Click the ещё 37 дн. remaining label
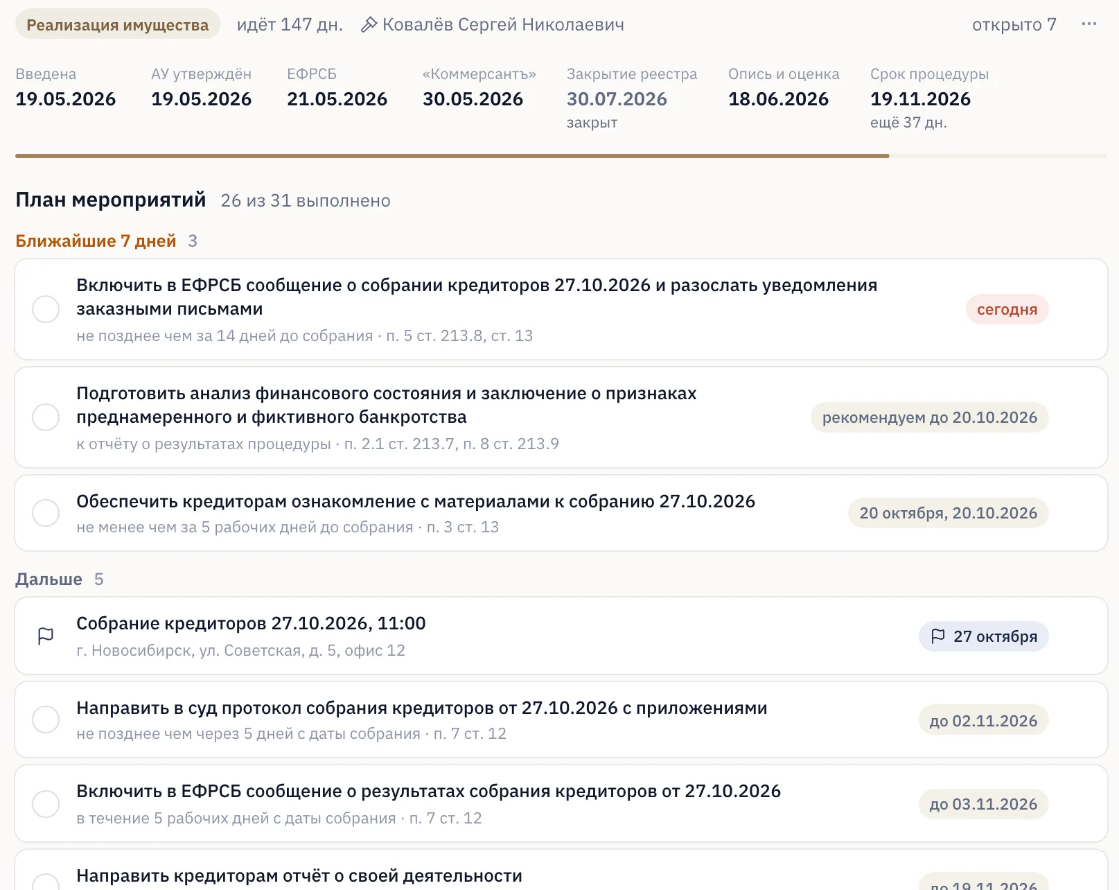 tap(908, 123)
